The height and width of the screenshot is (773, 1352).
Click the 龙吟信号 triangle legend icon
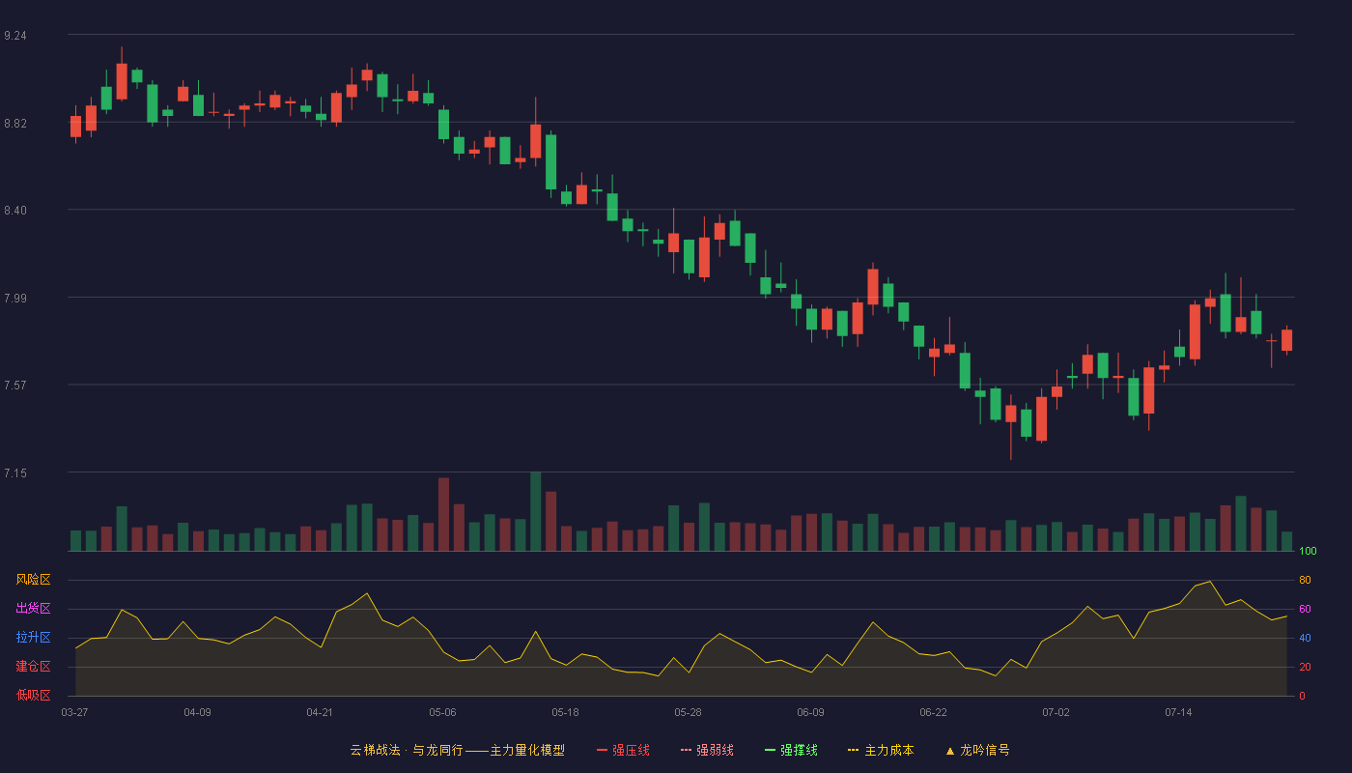coord(949,750)
